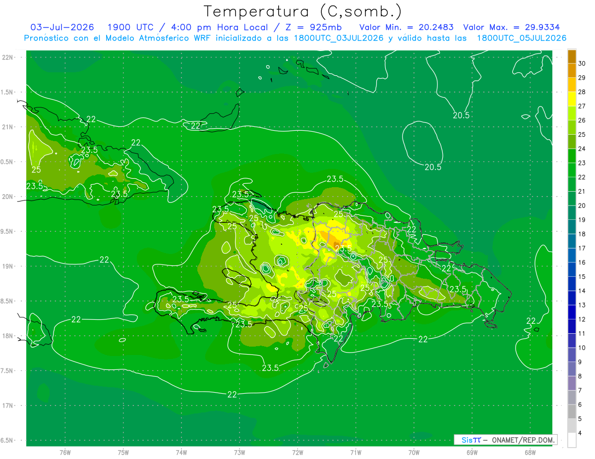595x459 pixels.
Task: Click the color scale label '11'
Action: point(582,334)
